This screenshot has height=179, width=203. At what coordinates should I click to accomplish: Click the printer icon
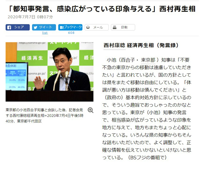(x=115, y=28)
